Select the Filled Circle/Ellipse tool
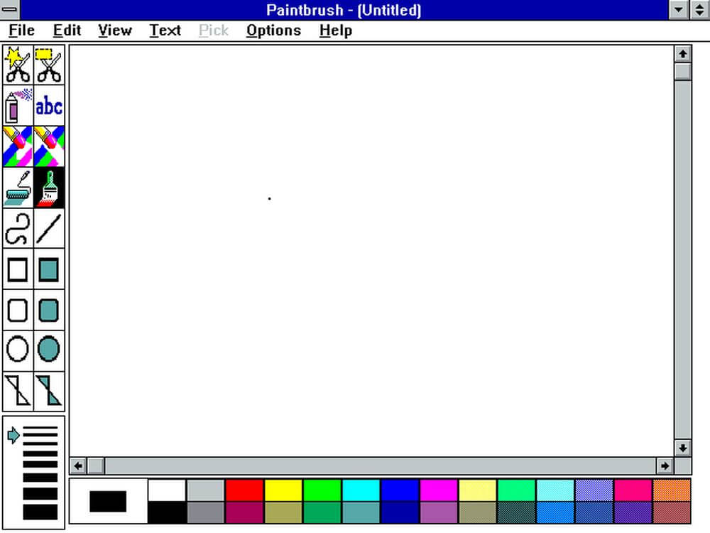Viewport: 710px width, 533px height. pyautogui.click(x=49, y=350)
